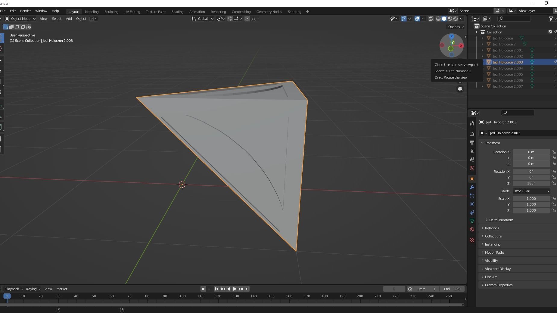Image resolution: width=557 pixels, height=313 pixels.
Task: Switch to the Shading workspace tab
Action: click(177, 12)
